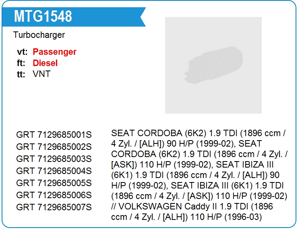This screenshot has width=298, height=232.
Task: Choose part number GRT 7129685003S
Action: 54,159
